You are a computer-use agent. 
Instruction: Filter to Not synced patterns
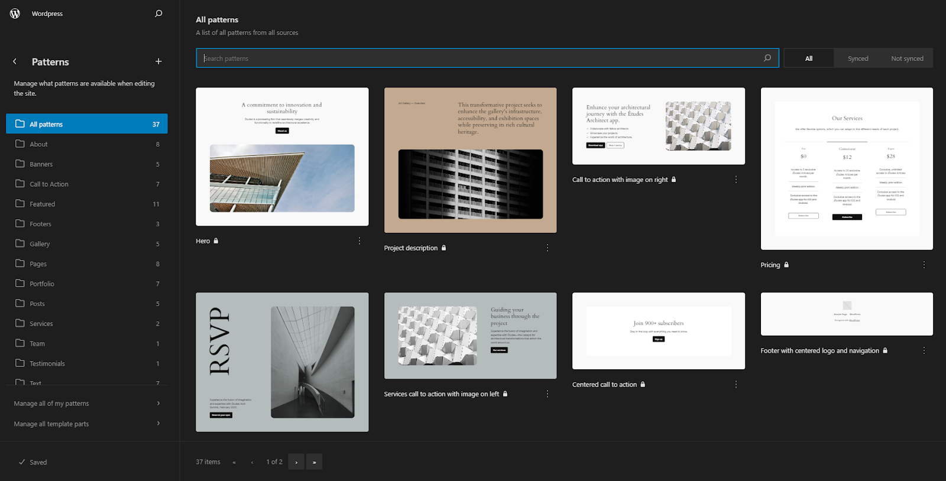click(x=907, y=58)
